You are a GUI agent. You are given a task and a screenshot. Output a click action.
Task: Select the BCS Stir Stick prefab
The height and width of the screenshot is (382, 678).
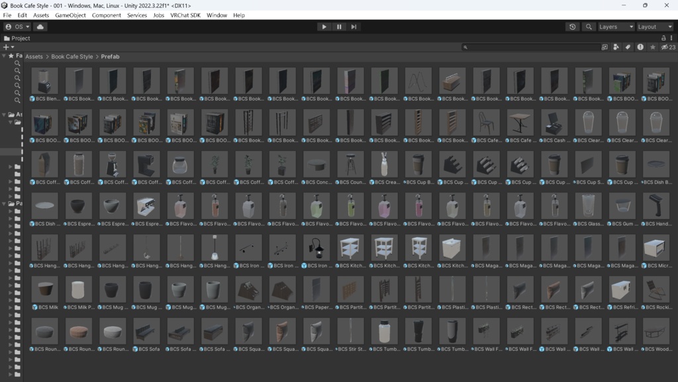pos(350,332)
